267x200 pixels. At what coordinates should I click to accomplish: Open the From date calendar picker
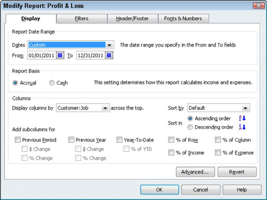click(60, 55)
